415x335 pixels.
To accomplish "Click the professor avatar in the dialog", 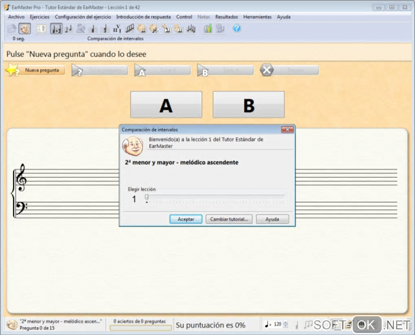I will pos(133,146).
